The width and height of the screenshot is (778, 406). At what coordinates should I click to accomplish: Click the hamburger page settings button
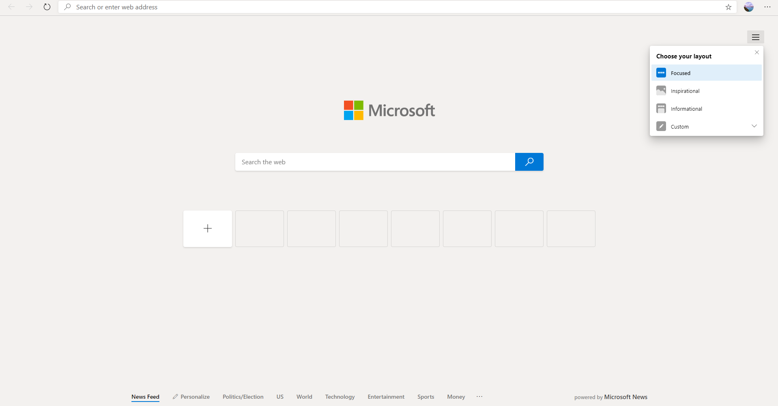click(x=756, y=37)
